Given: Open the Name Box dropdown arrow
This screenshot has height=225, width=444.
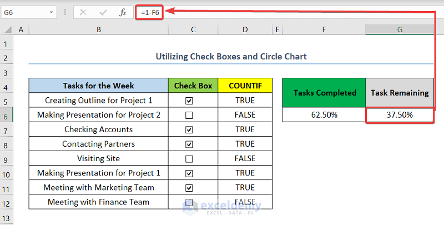Looking at the screenshot, I should (x=52, y=12).
